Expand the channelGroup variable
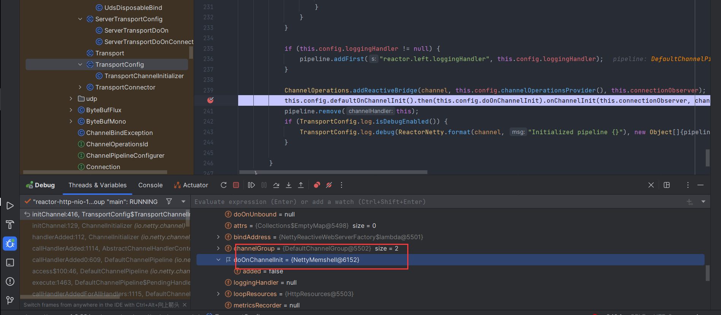 218,248
